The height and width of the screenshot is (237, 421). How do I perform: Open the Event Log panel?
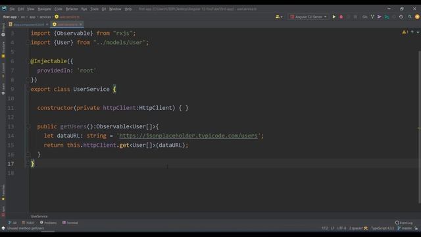(404, 223)
